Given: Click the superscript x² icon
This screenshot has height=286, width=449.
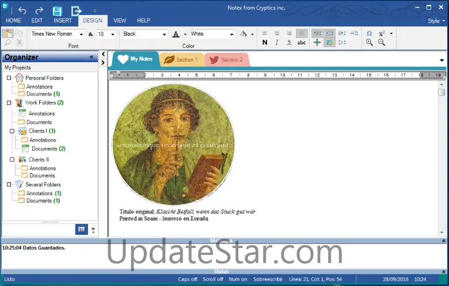Looking at the screenshot, I should pyautogui.click(x=382, y=33).
